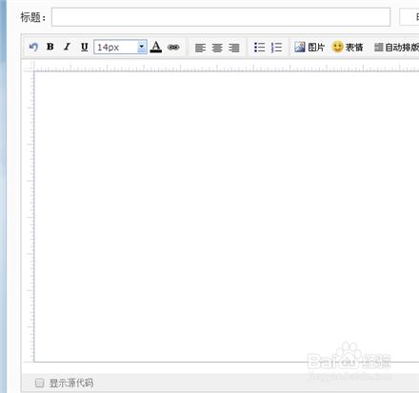
Task: Insert a hyperlink with the chain icon
Action: click(x=173, y=48)
